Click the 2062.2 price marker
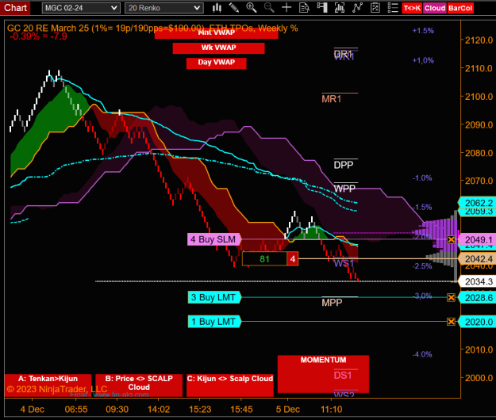Viewport: 496px width, 420px height. 479,203
